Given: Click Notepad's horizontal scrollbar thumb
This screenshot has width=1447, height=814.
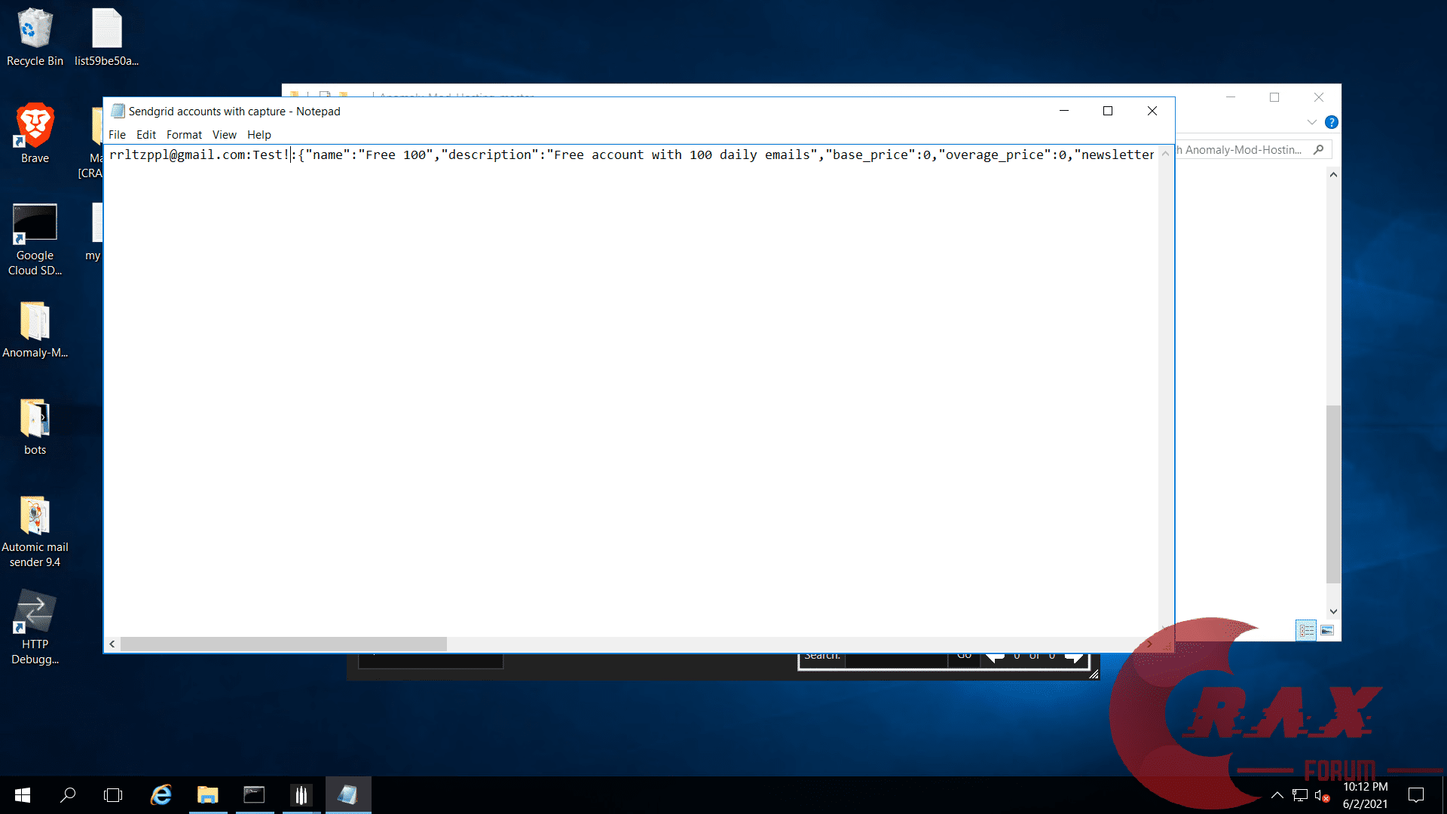Looking at the screenshot, I should pyautogui.click(x=283, y=644).
